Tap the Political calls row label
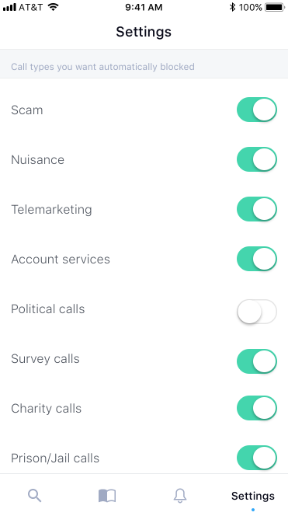Viewport: 288px width, 516px height. click(48, 309)
